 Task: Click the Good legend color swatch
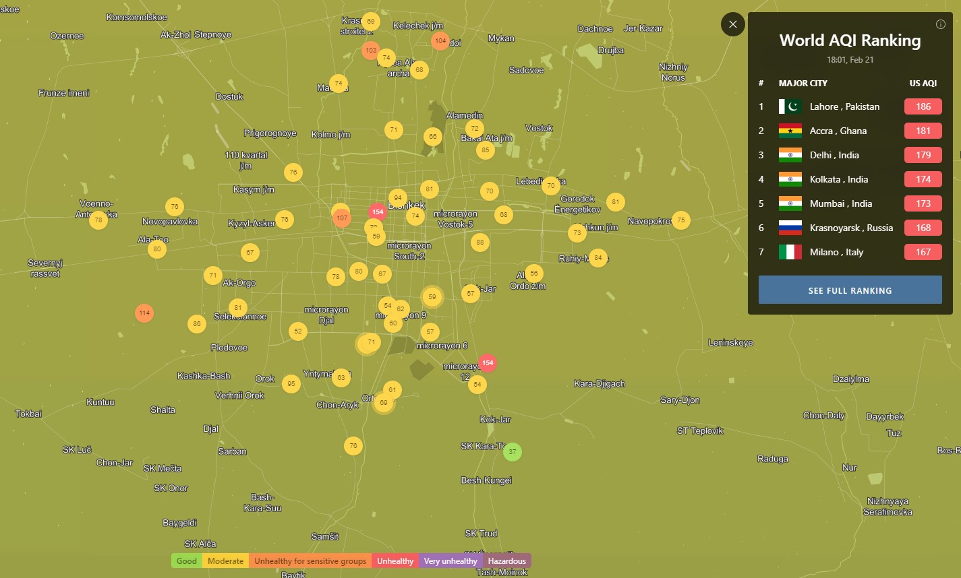tap(186, 561)
